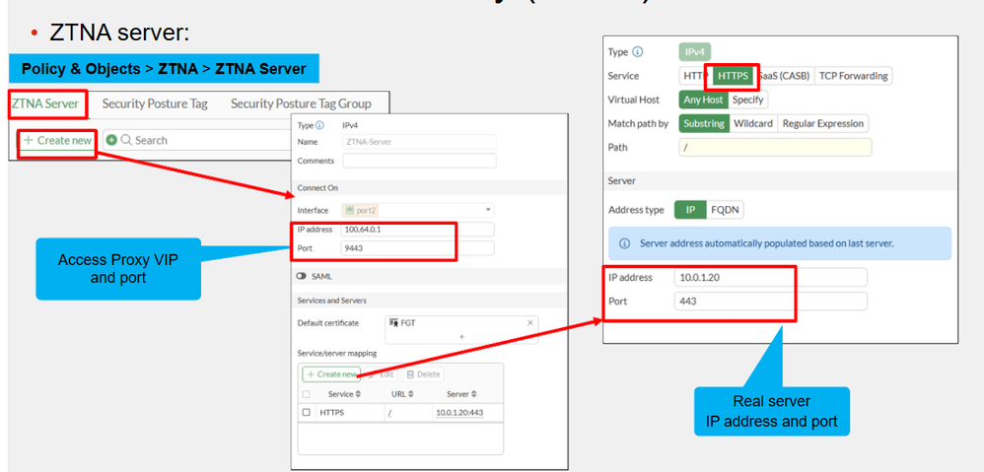Open the Security Posture Tag Group tab
984x472 pixels.
coord(301,103)
